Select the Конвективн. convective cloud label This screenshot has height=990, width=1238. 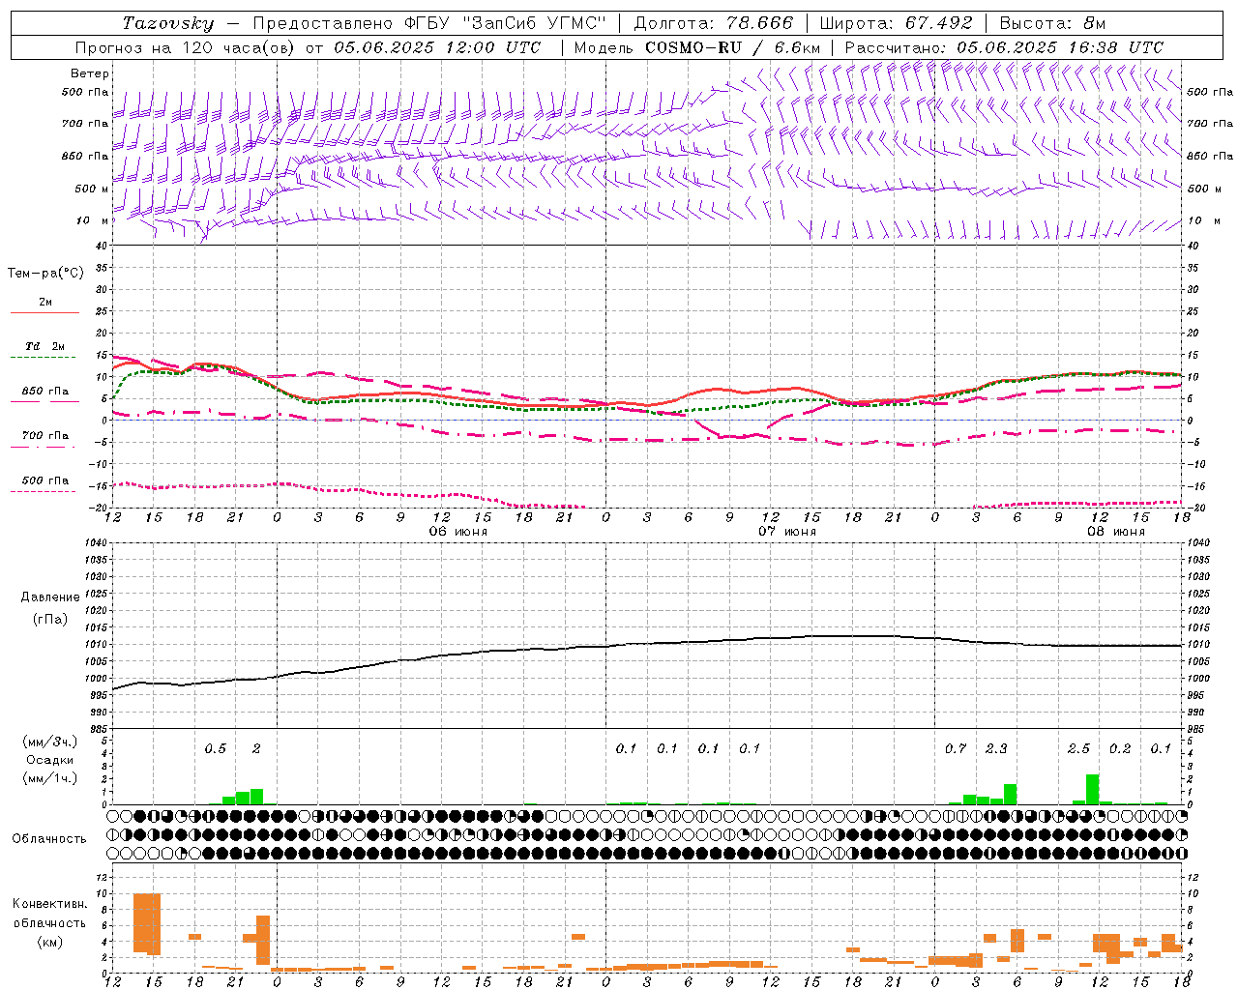(x=49, y=904)
